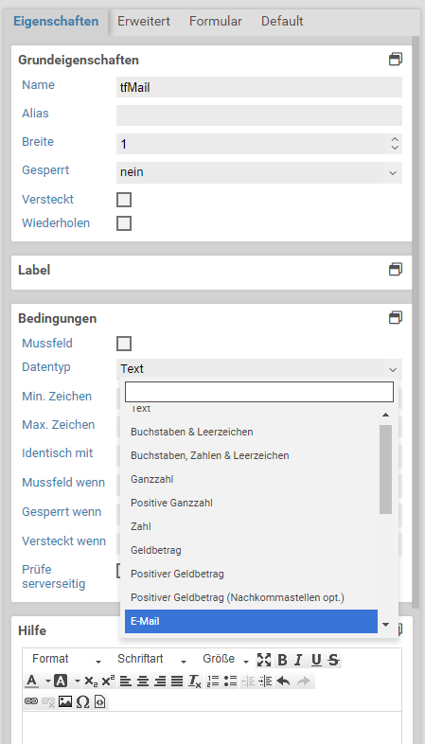This screenshot has height=744, width=425.
Task: Switch to the Formular tab
Action: pos(216,22)
